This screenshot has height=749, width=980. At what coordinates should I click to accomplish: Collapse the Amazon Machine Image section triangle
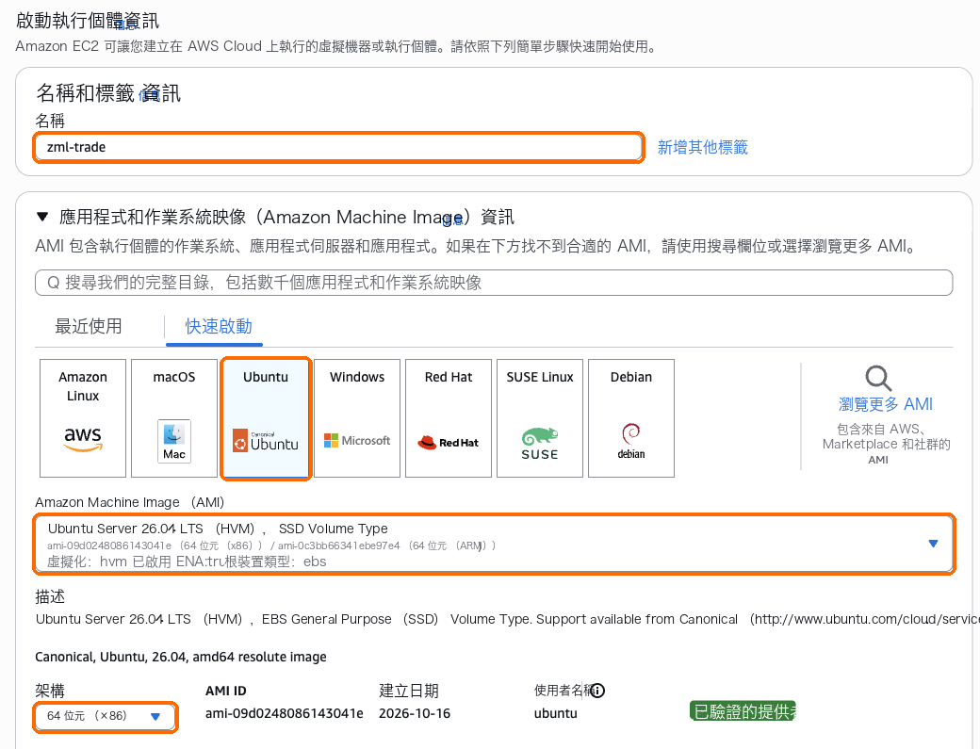(x=42, y=217)
